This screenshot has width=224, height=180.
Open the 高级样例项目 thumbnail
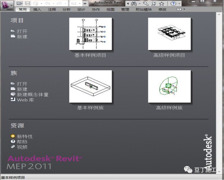point(169,34)
